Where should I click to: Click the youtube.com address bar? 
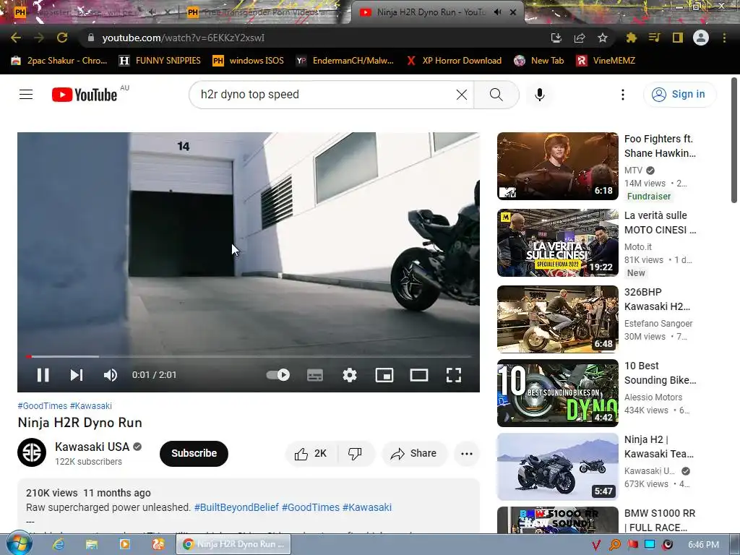click(x=311, y=38)
